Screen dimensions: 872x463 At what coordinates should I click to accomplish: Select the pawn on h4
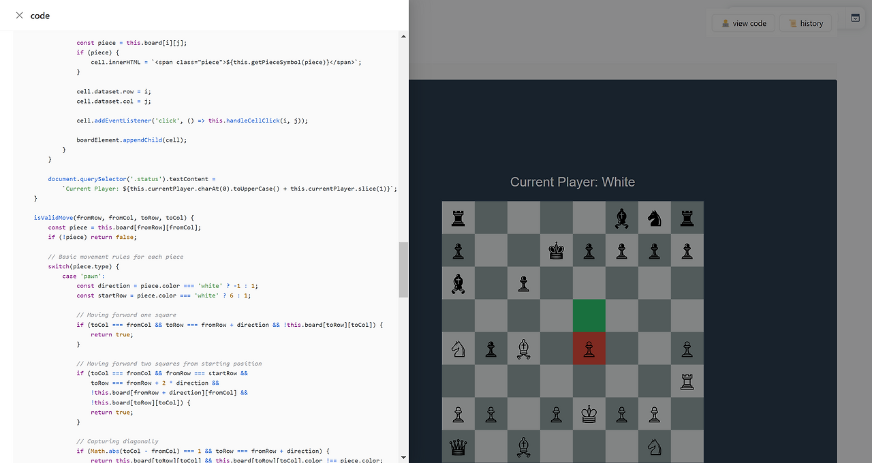tap(687, 349)
